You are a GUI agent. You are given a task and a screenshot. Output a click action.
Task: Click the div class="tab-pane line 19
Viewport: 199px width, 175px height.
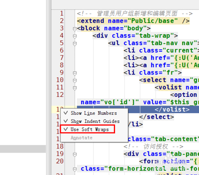pos(161,154)
